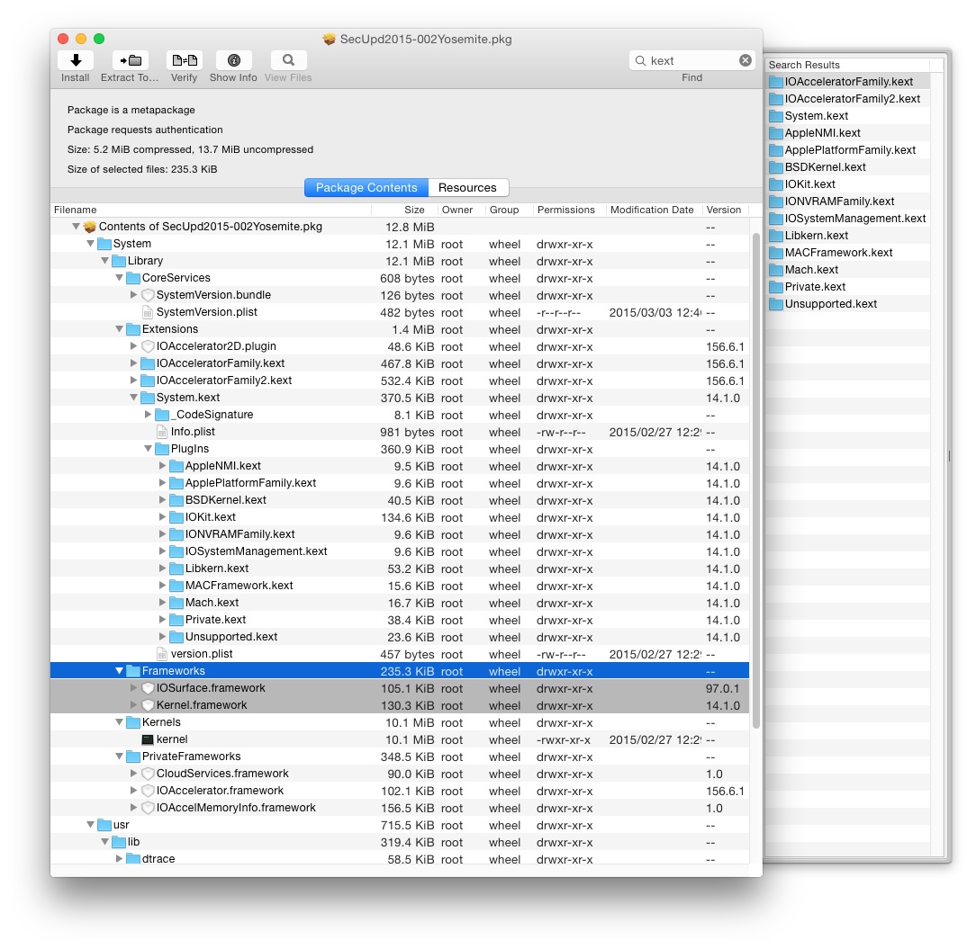Select Mach.kext in Search Results
Viewport: 967px width, 949px height.
(x=848, y=269)
